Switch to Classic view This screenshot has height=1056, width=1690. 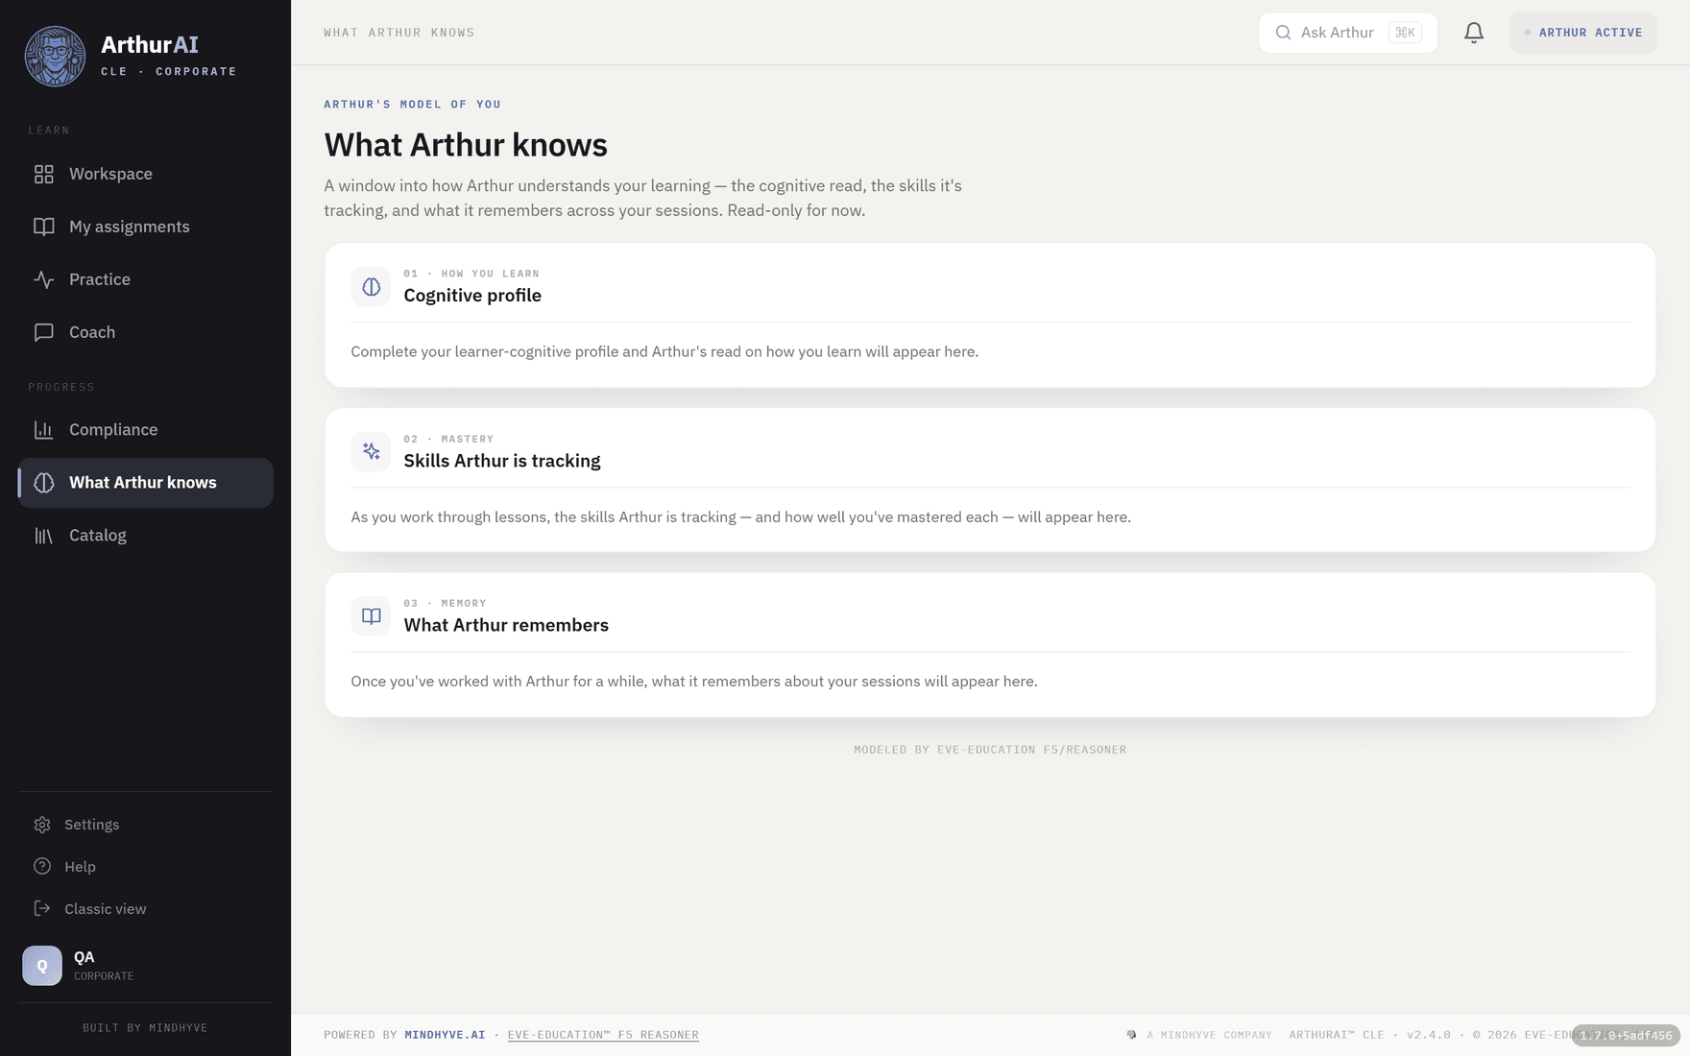pos(145,909)
